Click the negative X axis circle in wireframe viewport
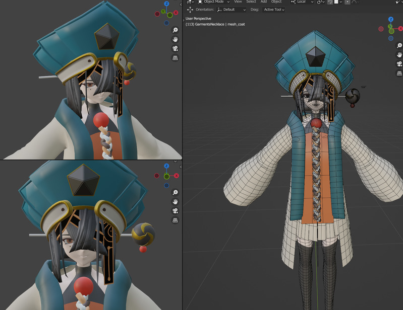 click(381, 29)
